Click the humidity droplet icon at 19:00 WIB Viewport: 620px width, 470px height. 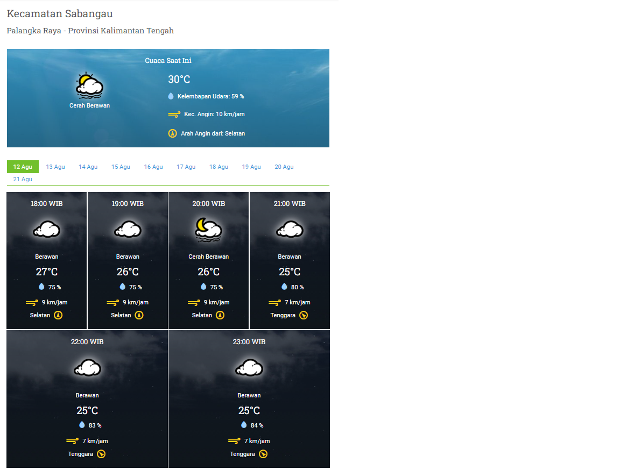[x=123, y=286]
